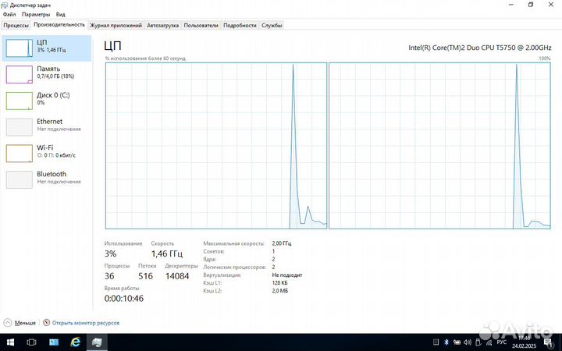Launch Internet Explorer from the taskbar

click(x=75, y=342)
